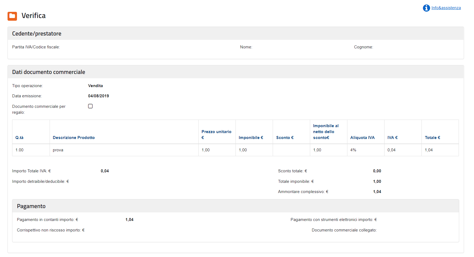474x257 pixels.
Task: Click the Nome label
Action: pyautogui.click(x=246, y=47)
